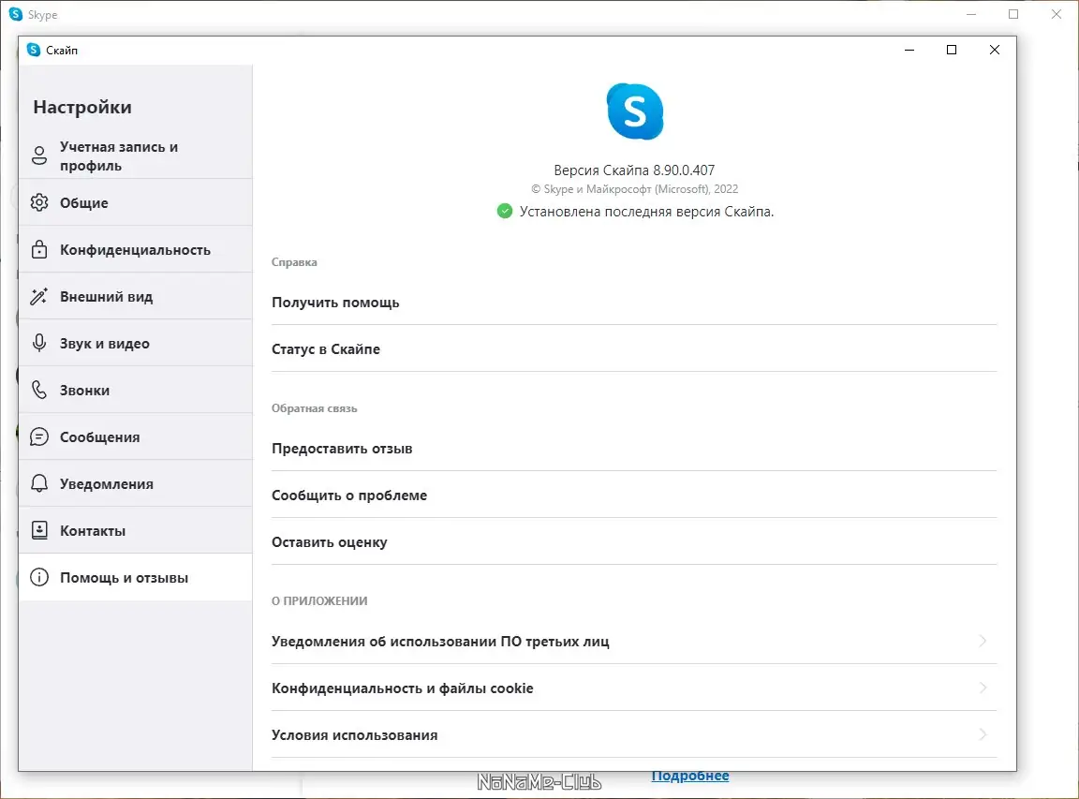1079x799 pixels.
Task: Click the Версия Скайпа 8.90.0.407 text
Action: [634, 170]
